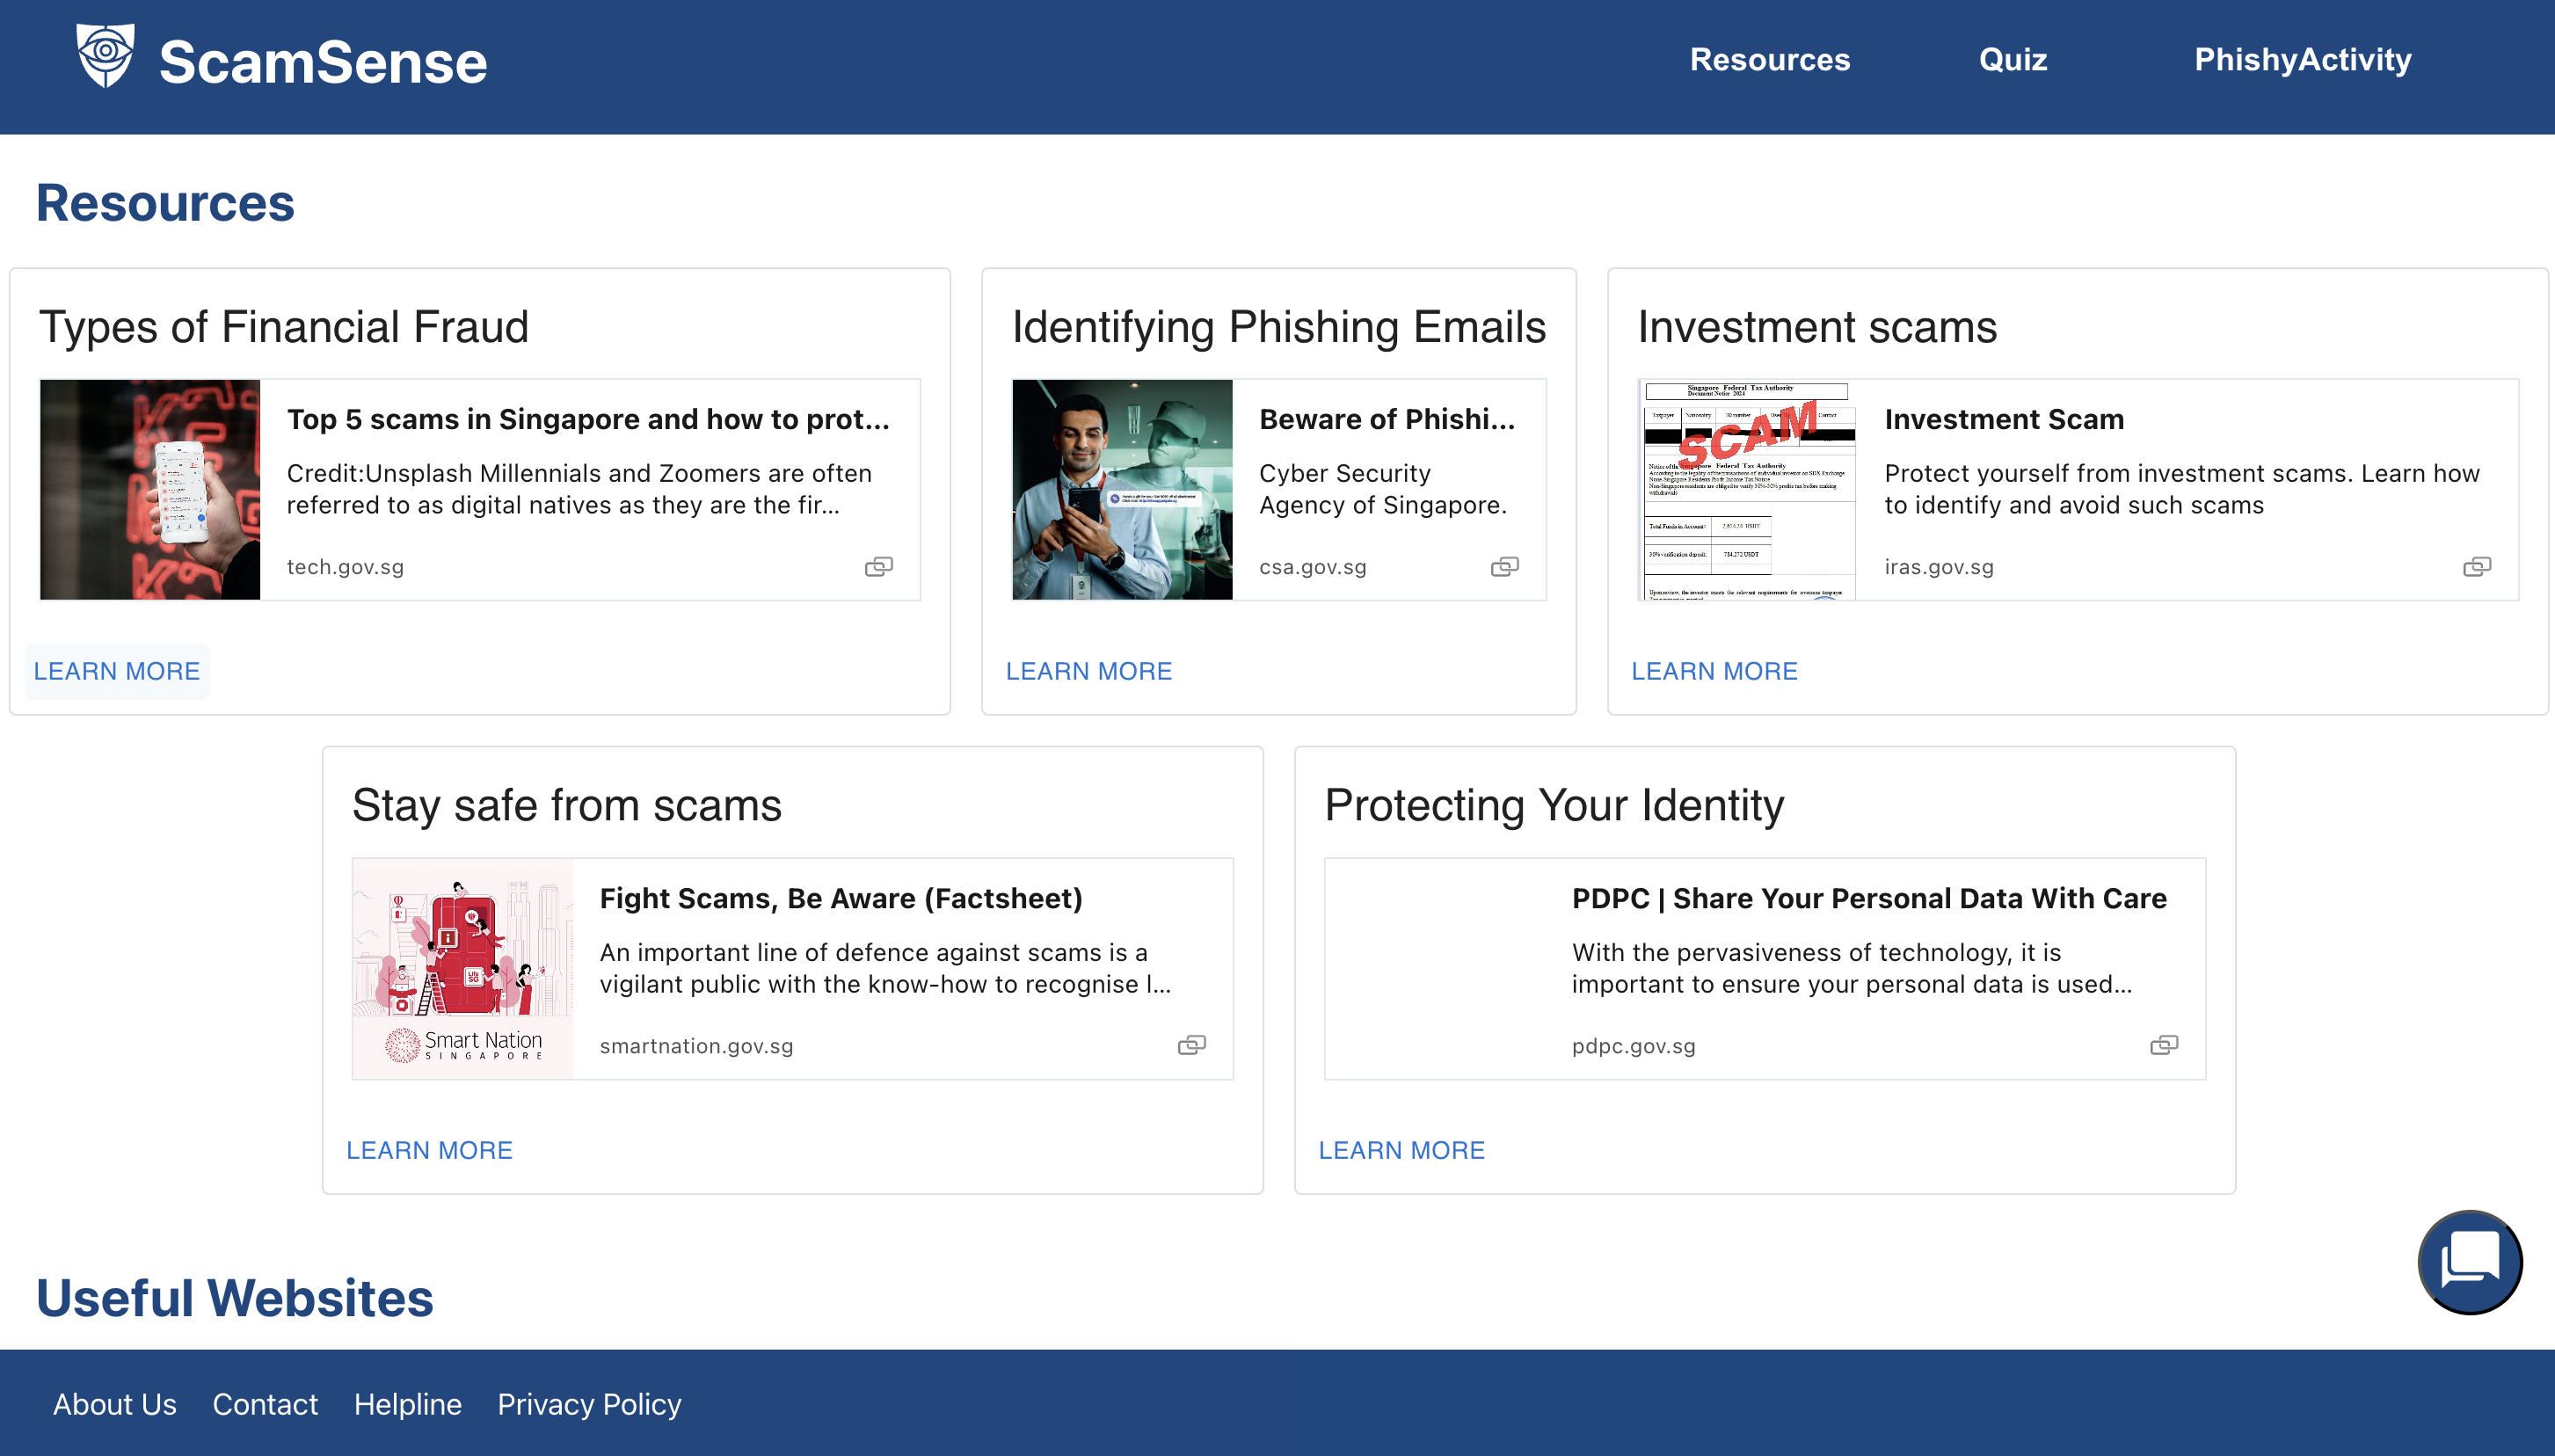2555x1456 pixels.
Task: Click Learn More under Stay safe from scams
Action: 429,1150
